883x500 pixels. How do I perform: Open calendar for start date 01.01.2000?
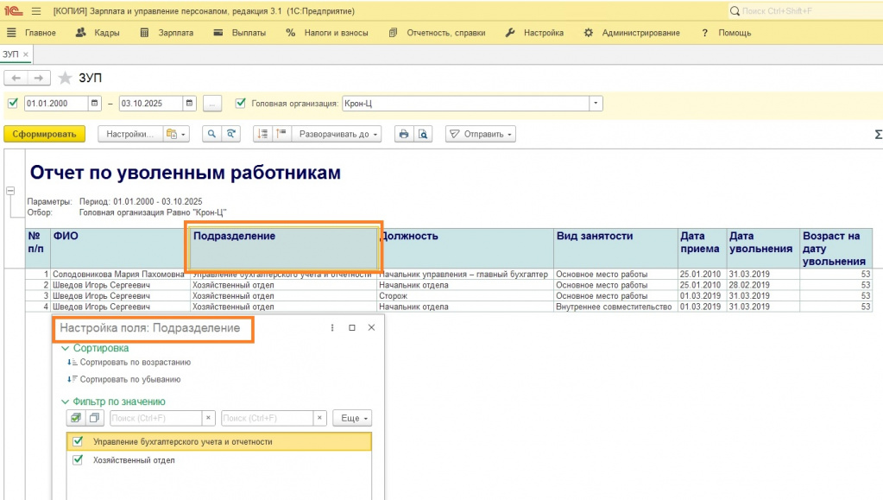pyautogui.click(x=95, y=103)
